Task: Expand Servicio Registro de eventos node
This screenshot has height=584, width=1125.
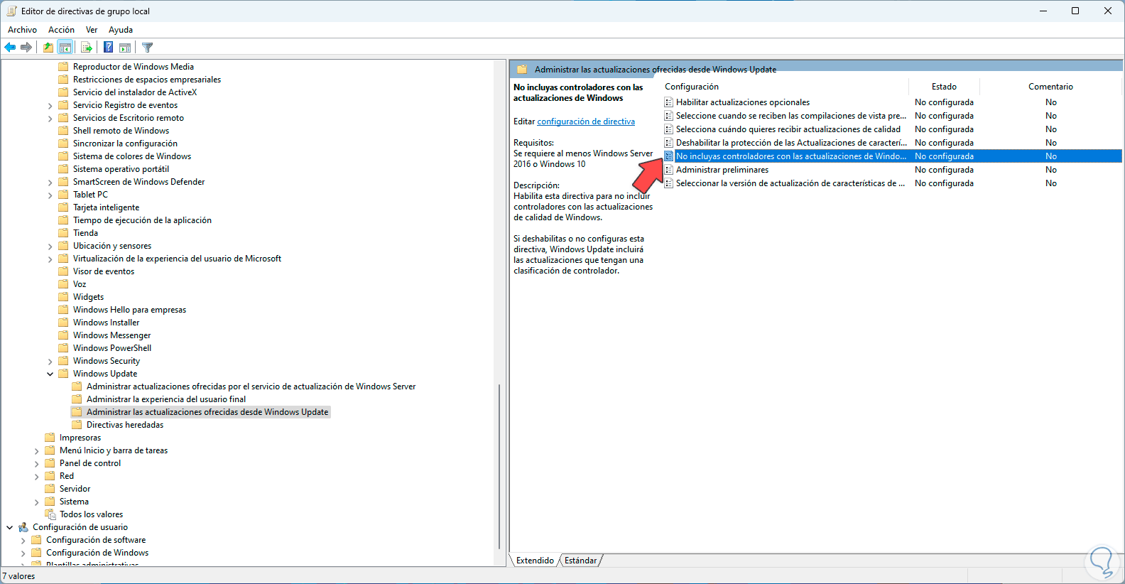Action: (x=50, y=106)
